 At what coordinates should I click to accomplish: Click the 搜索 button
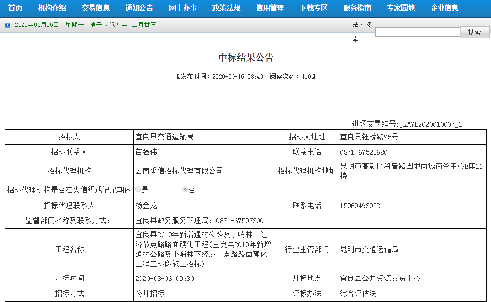[474, 32]
